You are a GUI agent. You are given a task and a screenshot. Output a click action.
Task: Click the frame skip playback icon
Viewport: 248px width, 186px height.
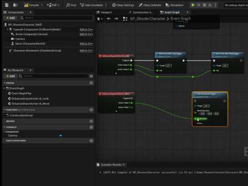click(x=199, y=5)
